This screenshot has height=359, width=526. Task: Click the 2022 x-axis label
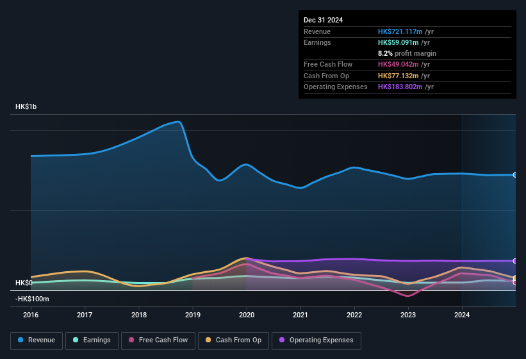pos(354,315)
